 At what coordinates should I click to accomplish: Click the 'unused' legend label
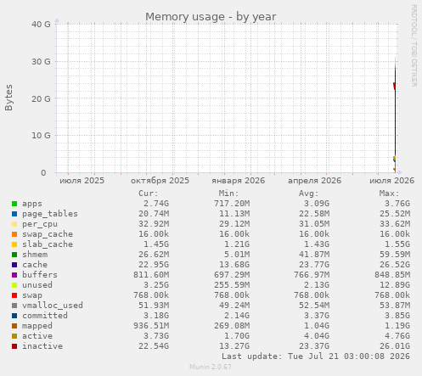37,285
